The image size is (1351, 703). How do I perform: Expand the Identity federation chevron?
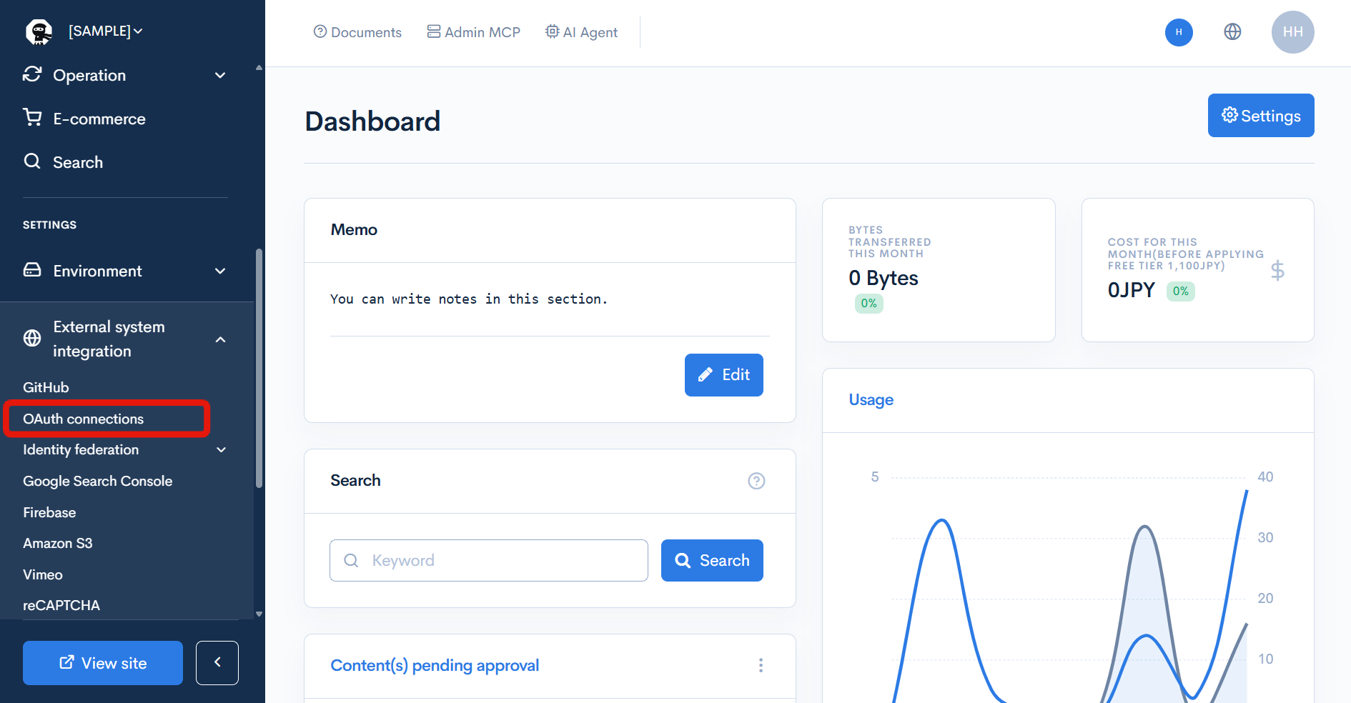(x=221, y=449)
